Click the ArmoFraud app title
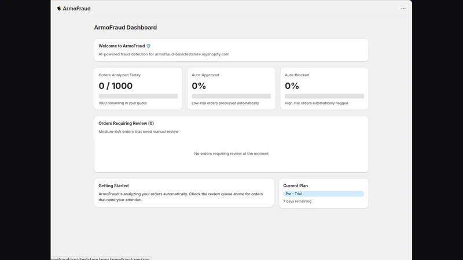The image size is (463, 260). [x=76, y=9]
